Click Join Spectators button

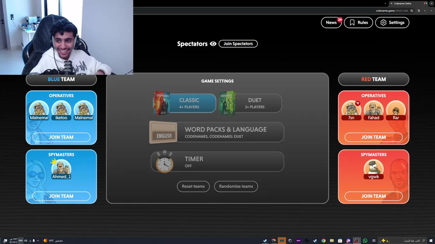pyautogui.click(x=238, y=44)
